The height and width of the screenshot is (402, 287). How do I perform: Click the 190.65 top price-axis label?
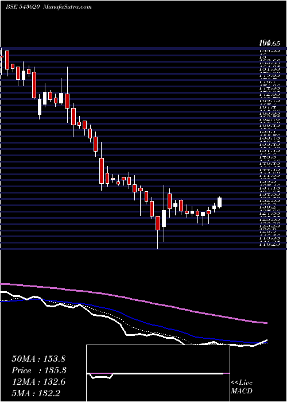269,44
